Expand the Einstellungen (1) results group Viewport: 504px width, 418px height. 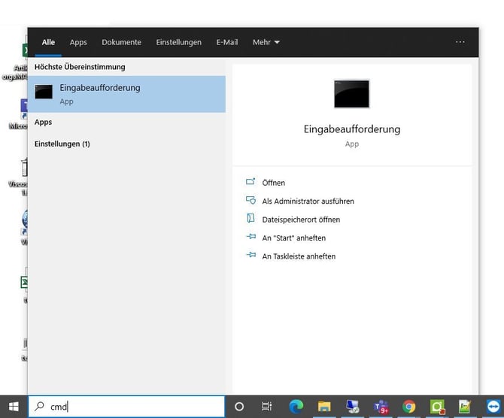coord(62,144)
